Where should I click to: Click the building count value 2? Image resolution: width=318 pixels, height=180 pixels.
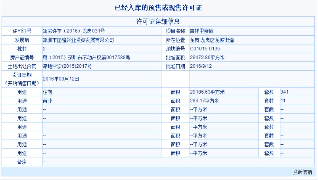pyautogui.click(x=44, y=49)
